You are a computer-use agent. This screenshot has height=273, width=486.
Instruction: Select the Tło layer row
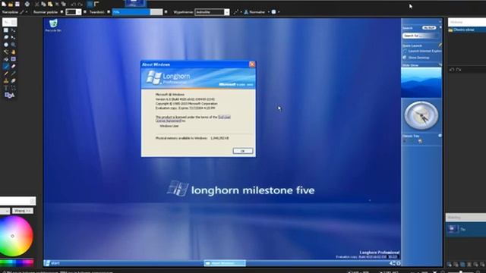[465, 229]
